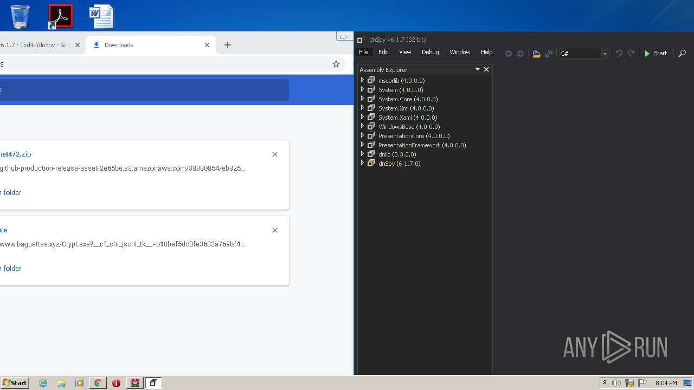Expand the dnlib assembly node
Viewport: 694px width, 390px height.
(362, 154)
